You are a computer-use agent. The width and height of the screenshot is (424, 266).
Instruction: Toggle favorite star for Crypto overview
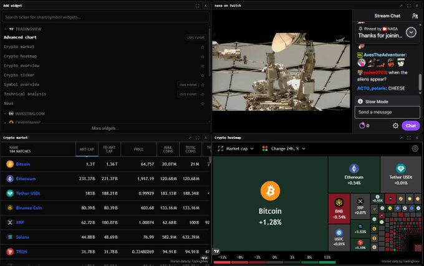coord(203,66)
